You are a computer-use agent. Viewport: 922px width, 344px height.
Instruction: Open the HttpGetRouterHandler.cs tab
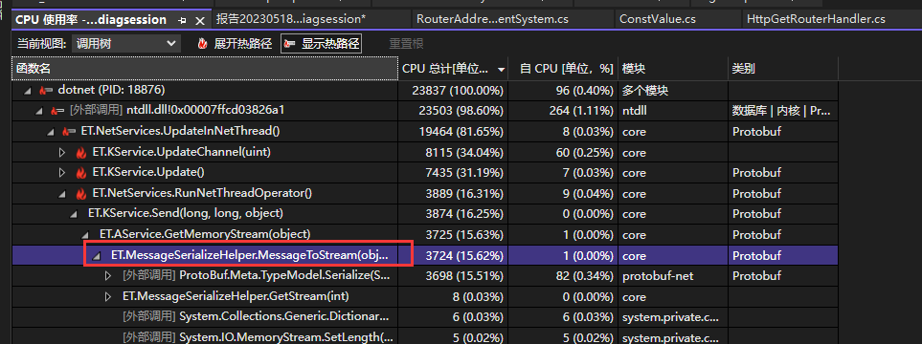(816, 19)
